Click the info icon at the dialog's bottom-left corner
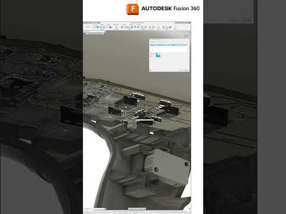The image size is (286, 214). 150,70
